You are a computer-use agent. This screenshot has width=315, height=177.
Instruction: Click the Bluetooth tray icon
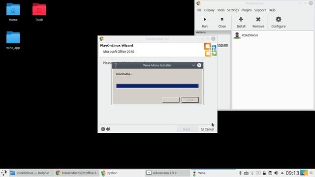pyautogui.click(x=240, y=173)
